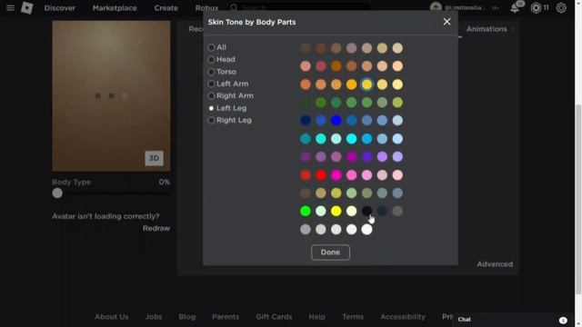
Task: Pick the dark forest green swatch
Action: pos(306,103)
